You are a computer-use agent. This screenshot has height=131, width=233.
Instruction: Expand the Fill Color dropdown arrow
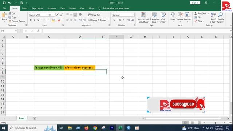click(x=56, y=20)
